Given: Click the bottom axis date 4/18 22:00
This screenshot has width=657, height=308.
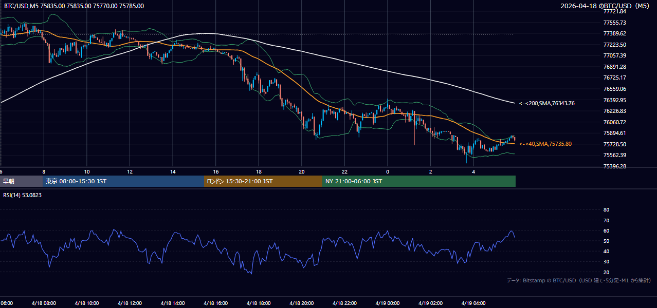Looking at the screenshot, I should pyautogui.click(x=344, y=303).
